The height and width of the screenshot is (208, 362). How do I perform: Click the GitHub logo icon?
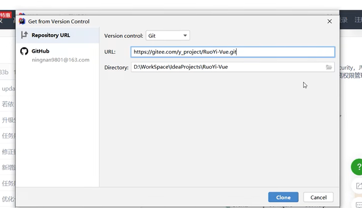point(24,51)
